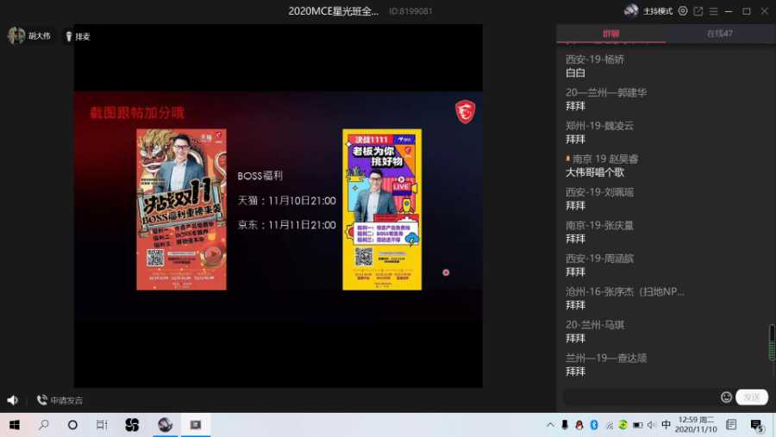Viewport: 776px width, 437px height.
Task: Click the QQ penguin tray icon
Action: 579,425
